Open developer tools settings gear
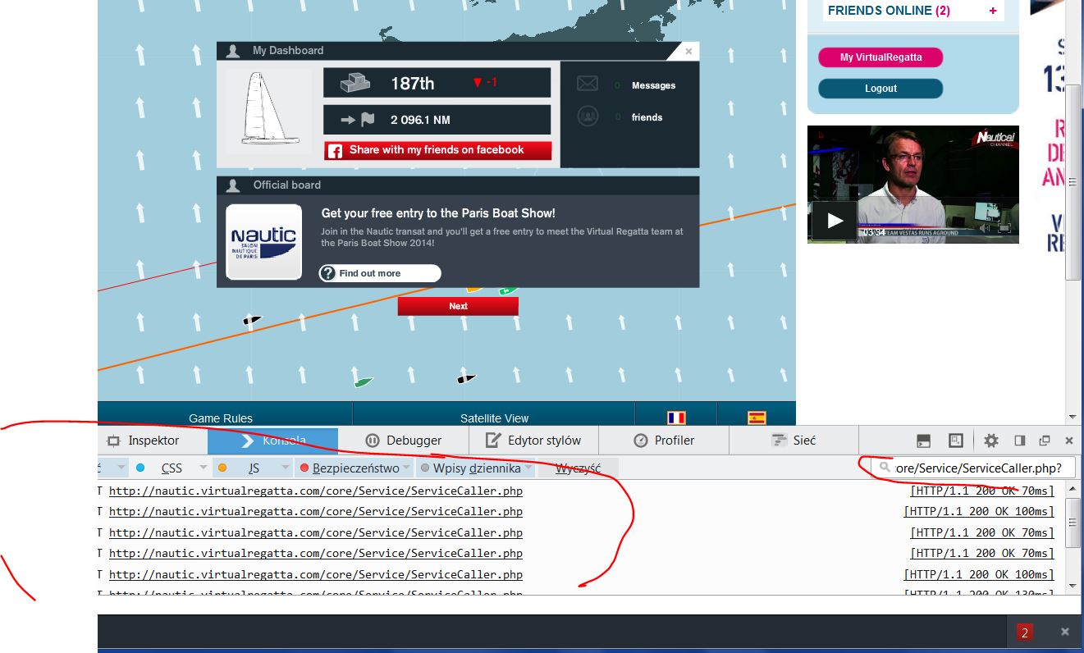1084x653 pixels. click(990, 441)
